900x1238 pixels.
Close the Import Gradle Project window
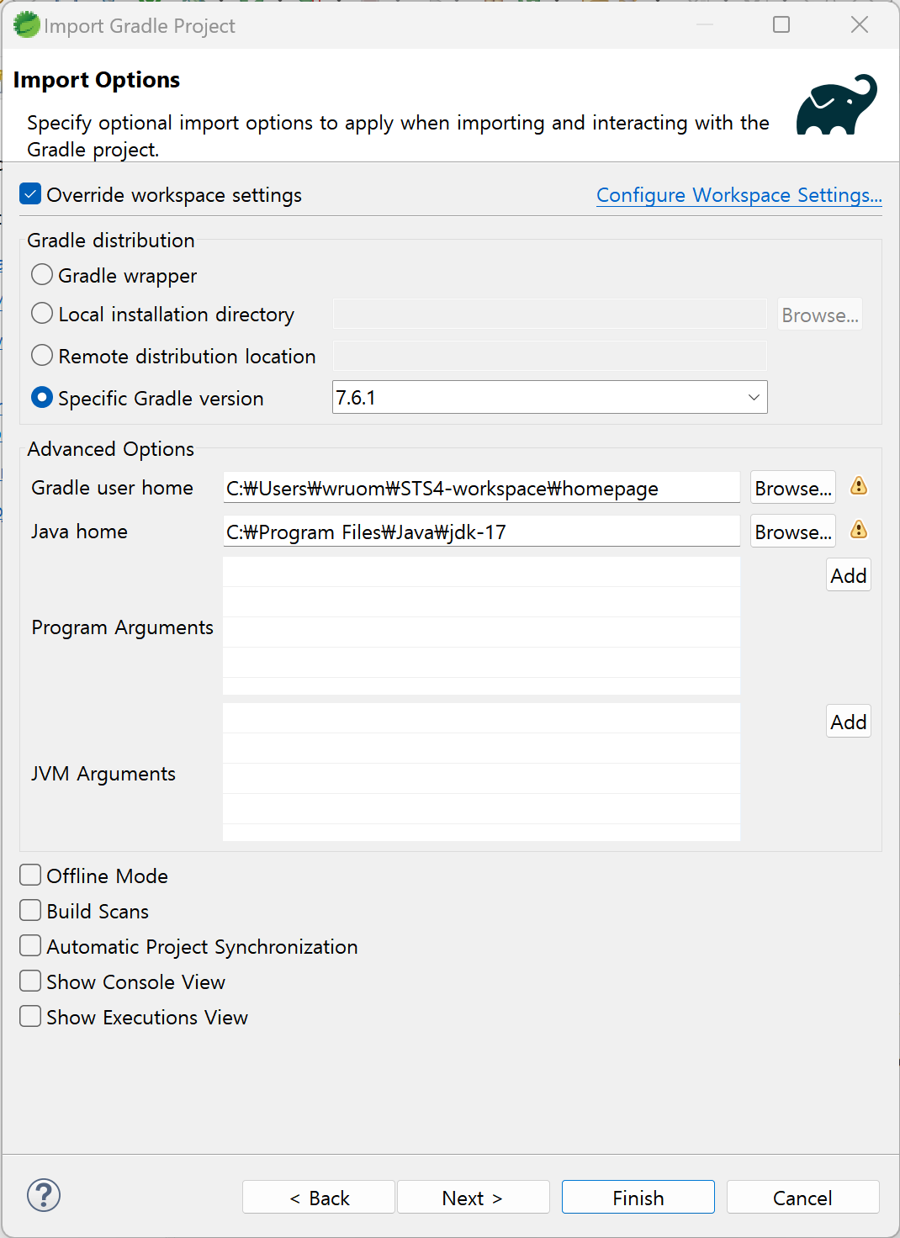(x=860, y=24)
